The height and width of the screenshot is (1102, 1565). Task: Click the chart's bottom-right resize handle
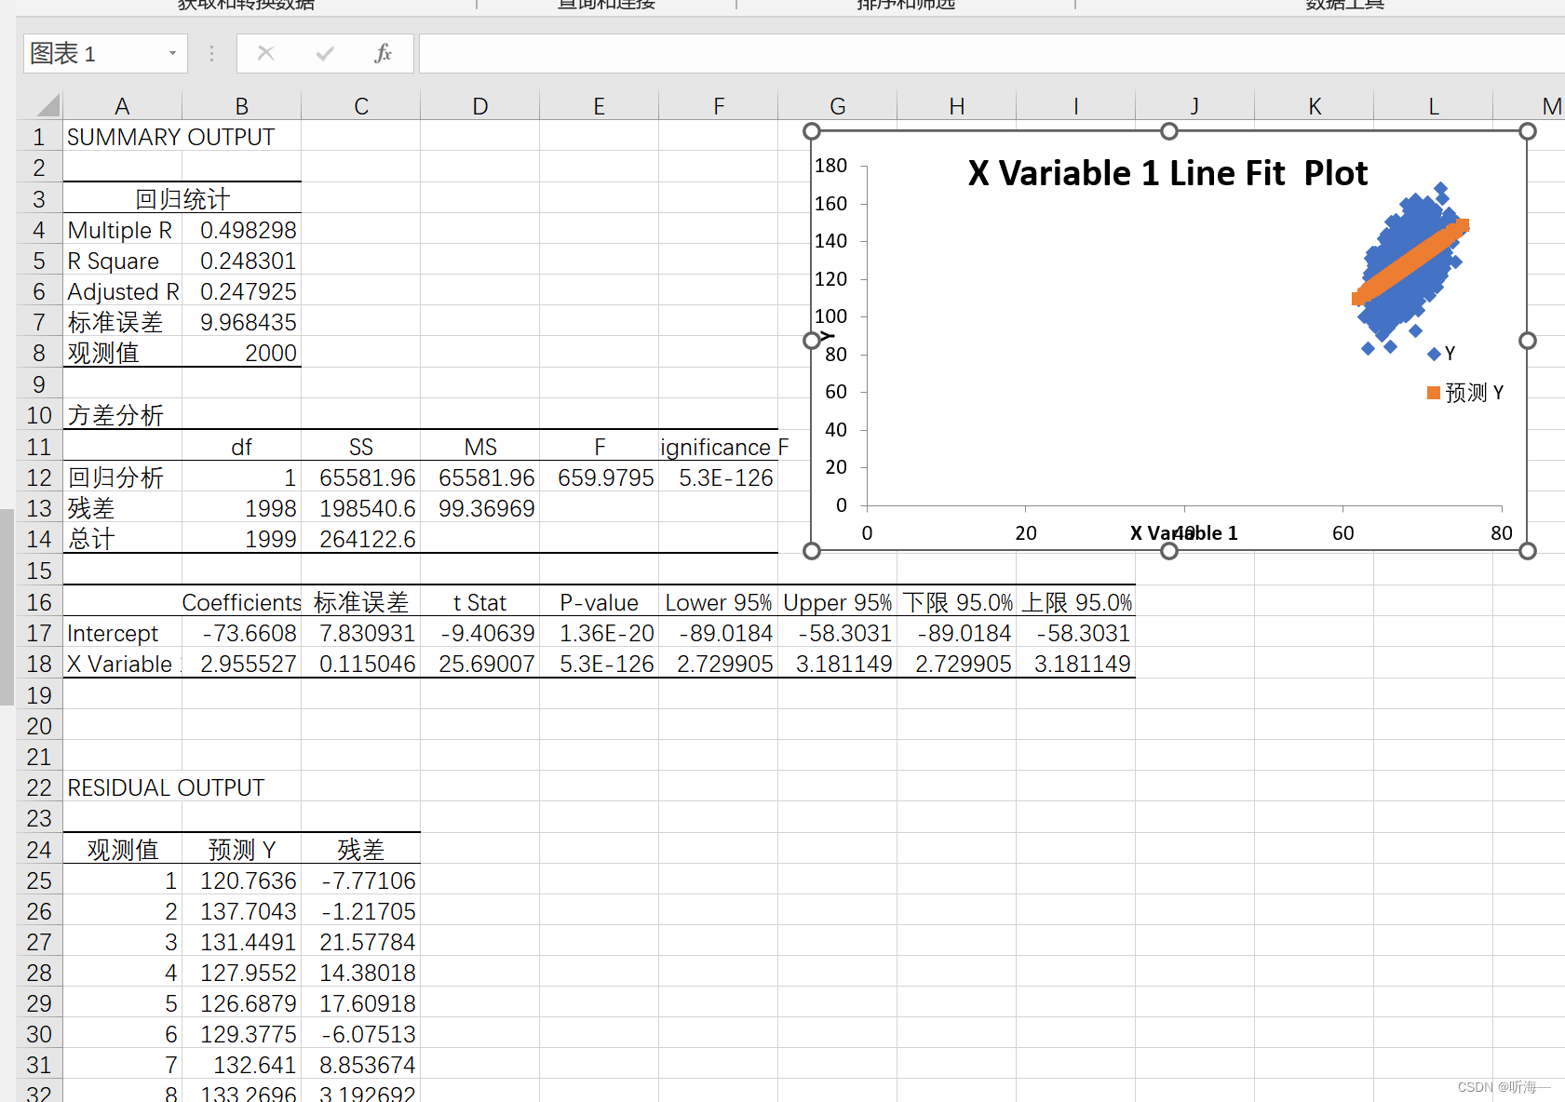click(x=1527, y=551)
